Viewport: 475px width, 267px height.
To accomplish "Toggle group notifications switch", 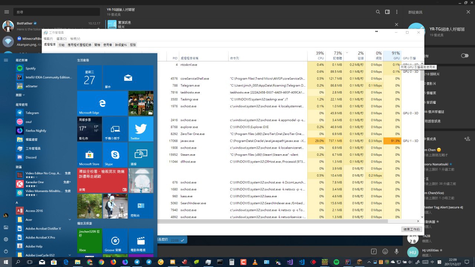I will tap(464, 56).
